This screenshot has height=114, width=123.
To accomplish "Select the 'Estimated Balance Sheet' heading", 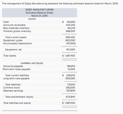I will coord(40,13).
